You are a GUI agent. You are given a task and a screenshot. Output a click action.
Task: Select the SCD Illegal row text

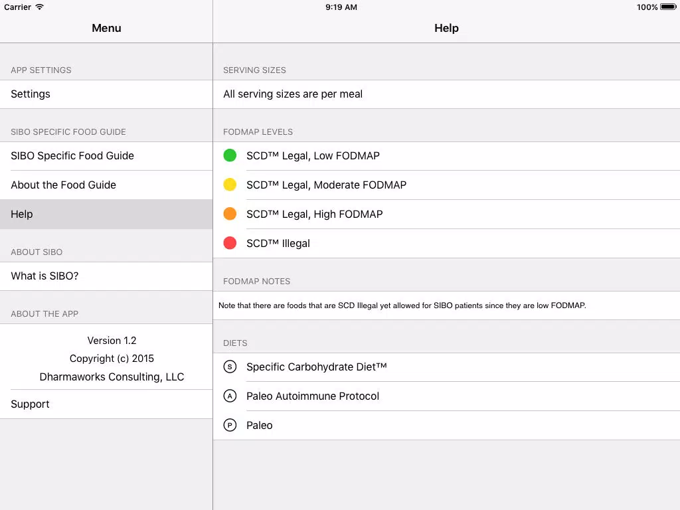click(278, 243)
